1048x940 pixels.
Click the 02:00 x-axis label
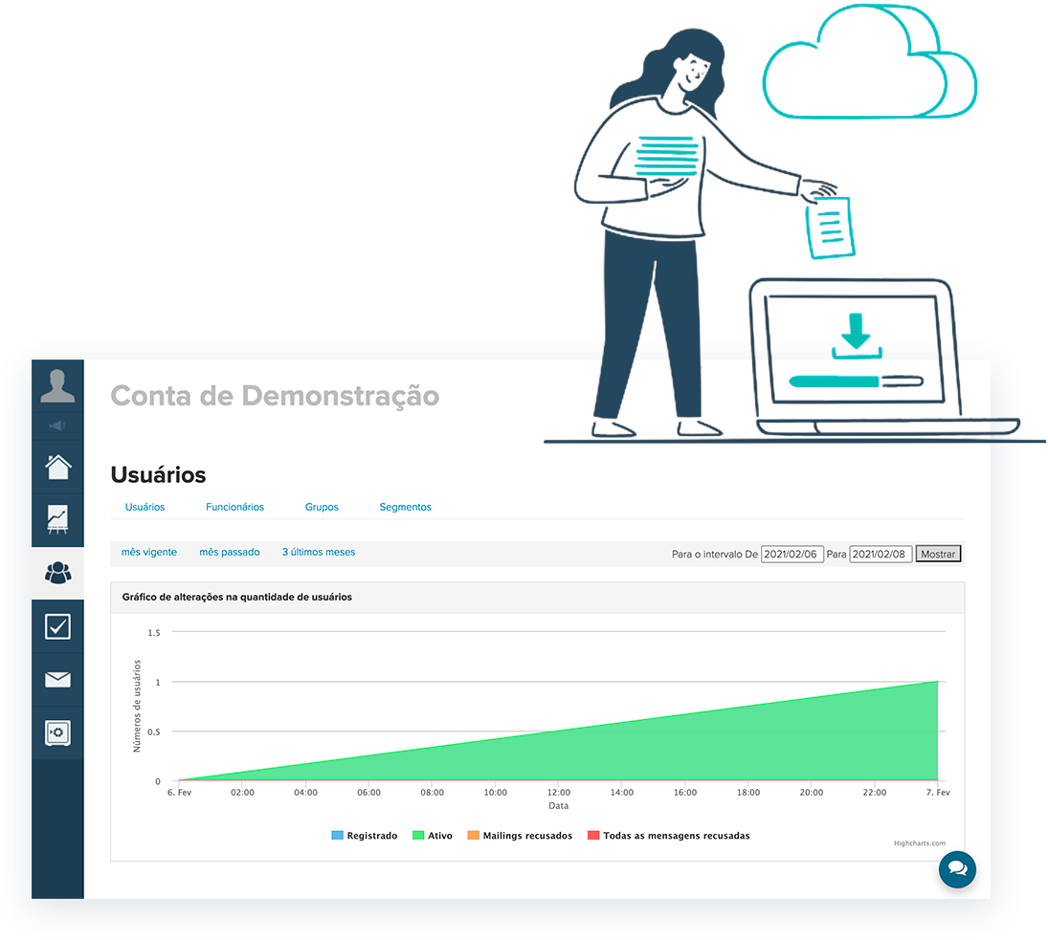242,793
